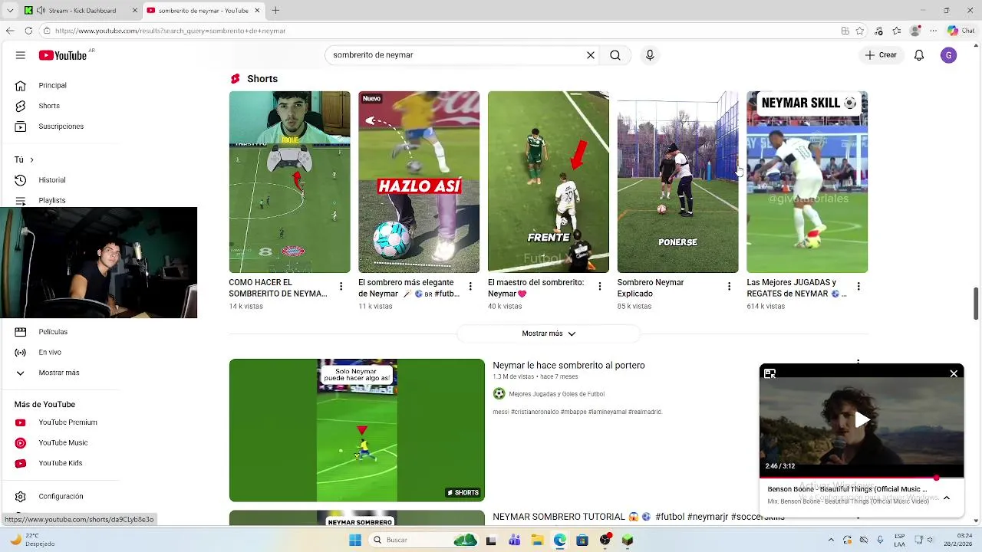Open the Solo Neymar video thumbnail
982x552 pixels.
pyautogui.click(x=357, y=430)
